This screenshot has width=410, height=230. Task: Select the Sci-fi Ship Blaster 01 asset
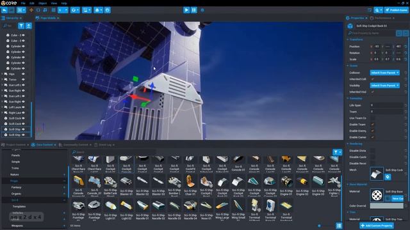pos(126,185)
